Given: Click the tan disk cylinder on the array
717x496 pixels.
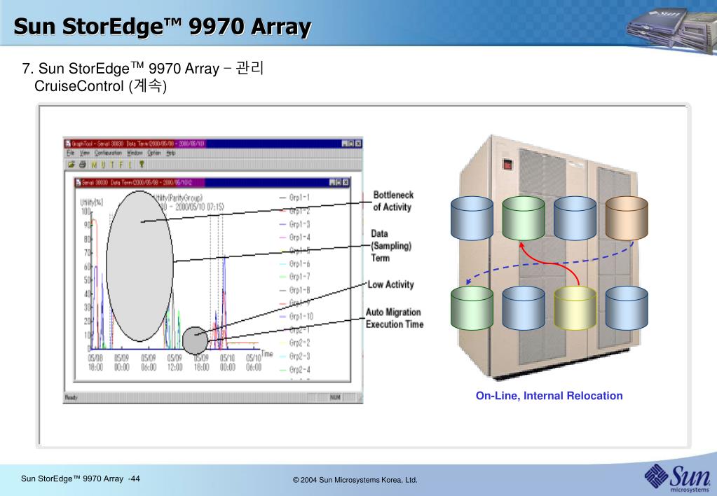Looking at the screenshot, I should pyautogui.click(x=627, y=218).
